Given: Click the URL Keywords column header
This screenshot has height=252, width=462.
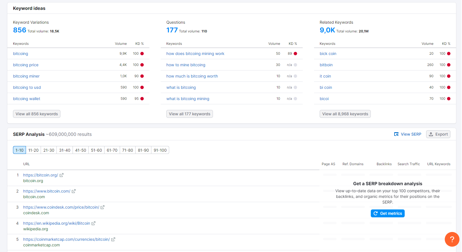Looking at the screenshot, I should click(439, 164).
